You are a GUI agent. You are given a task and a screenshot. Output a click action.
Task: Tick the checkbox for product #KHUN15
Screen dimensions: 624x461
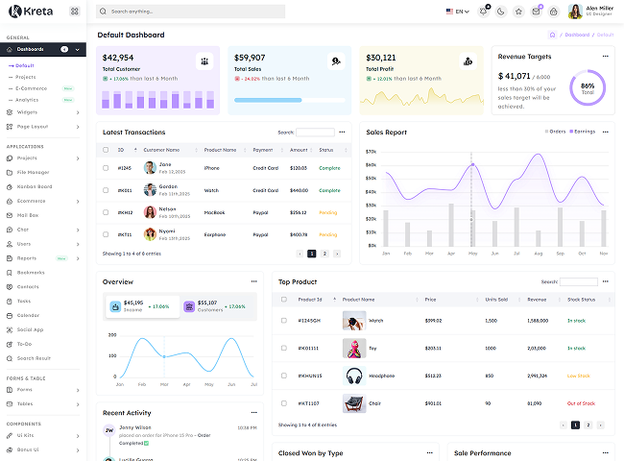281,376
